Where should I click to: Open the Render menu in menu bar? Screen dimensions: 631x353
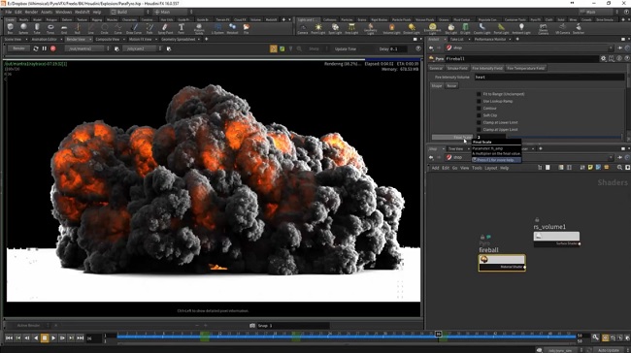[x=31, y=12]
